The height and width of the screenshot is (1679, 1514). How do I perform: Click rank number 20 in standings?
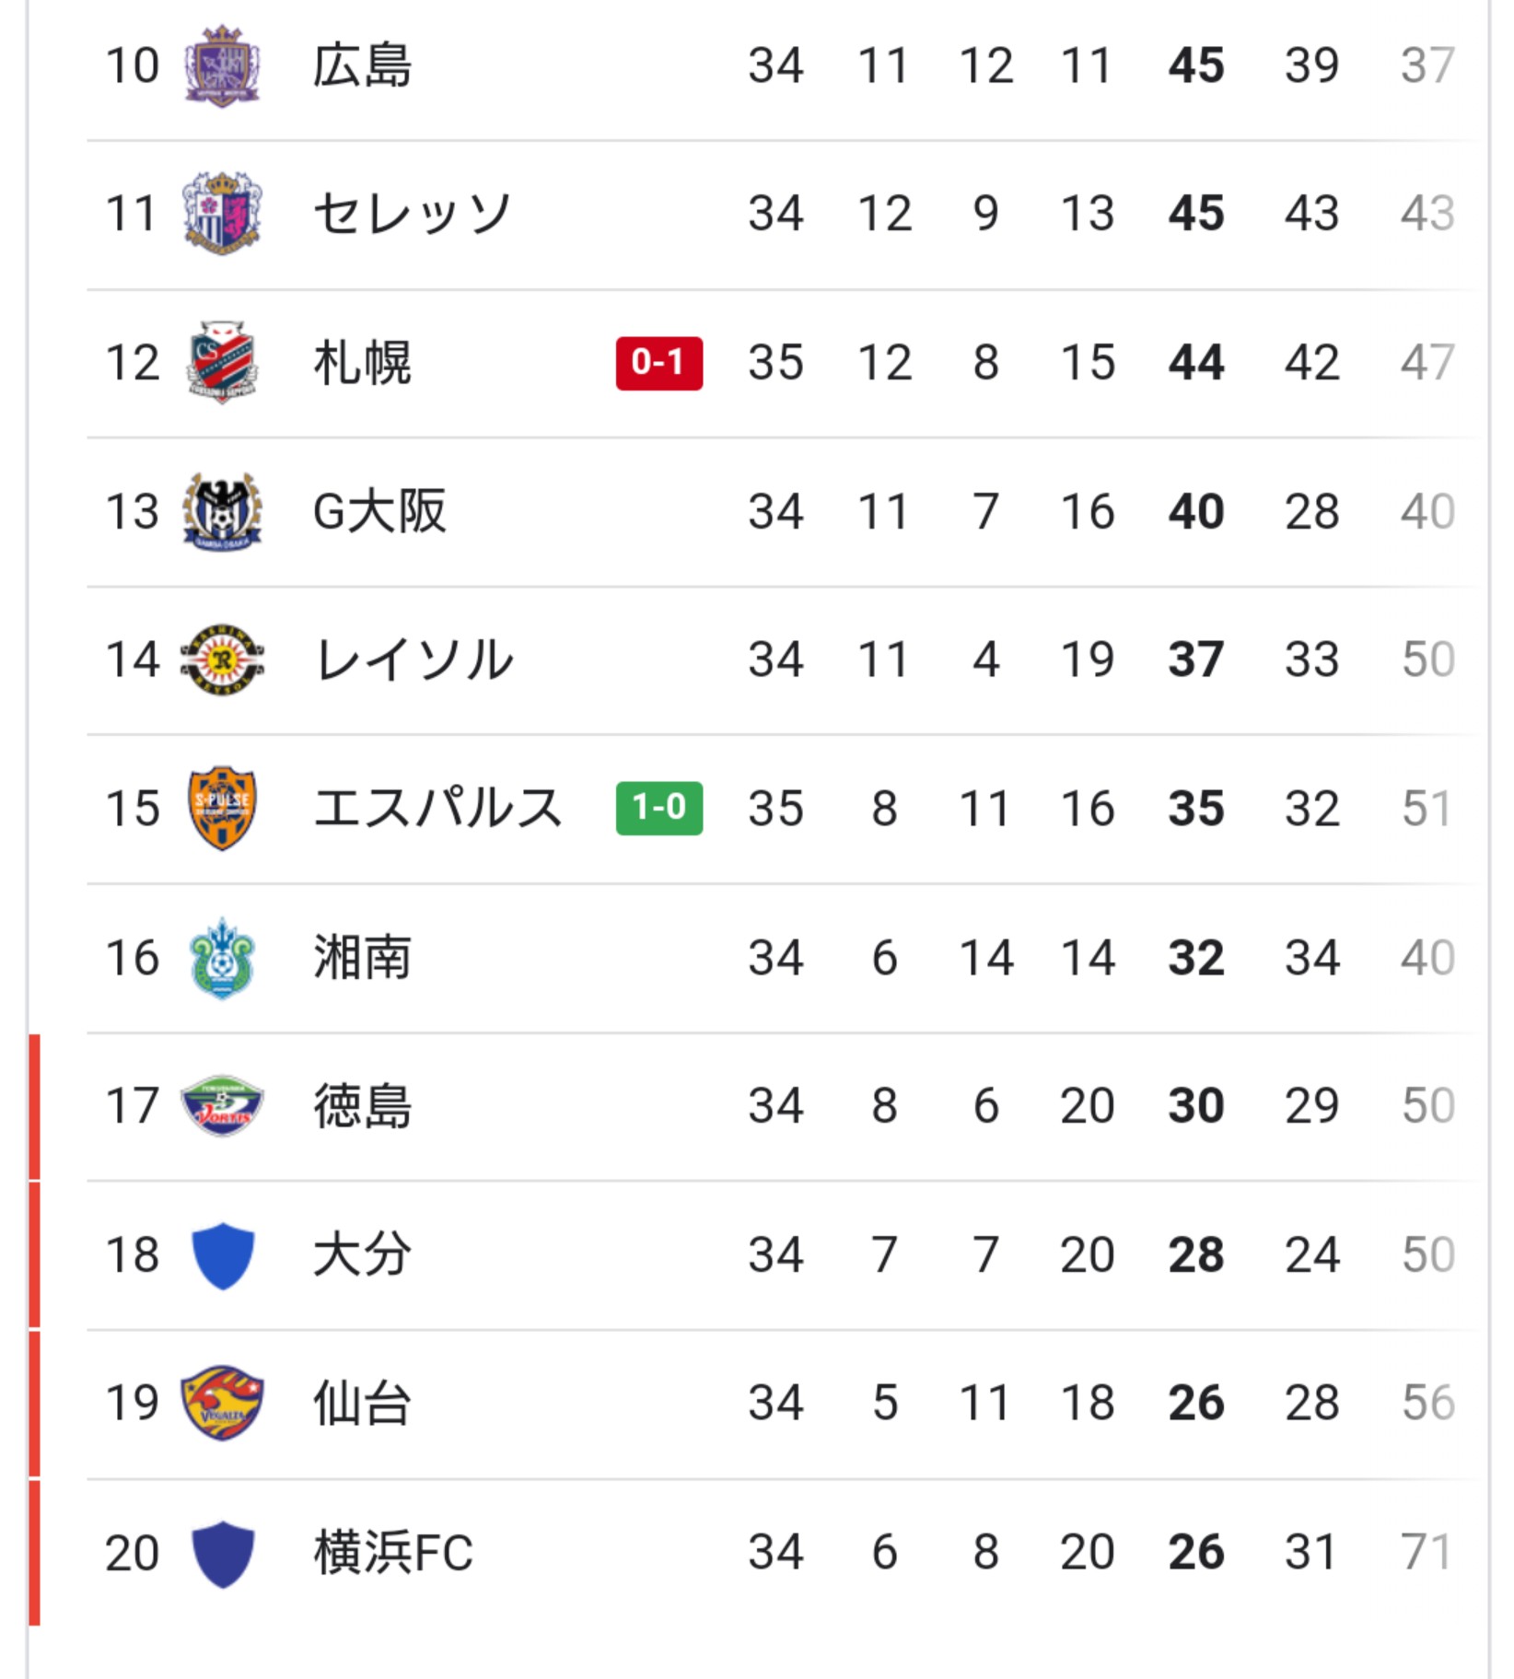click(133, 1553)
